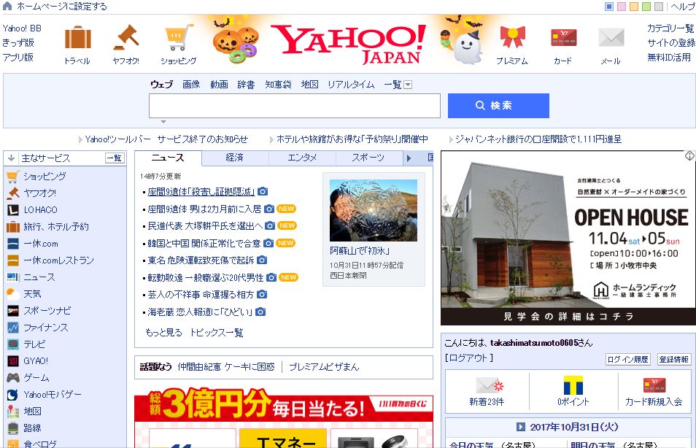This screenshot has height=448, width=696.
Task: Click the sidebar shopping cart icon
Action: [x=13, y=177]
